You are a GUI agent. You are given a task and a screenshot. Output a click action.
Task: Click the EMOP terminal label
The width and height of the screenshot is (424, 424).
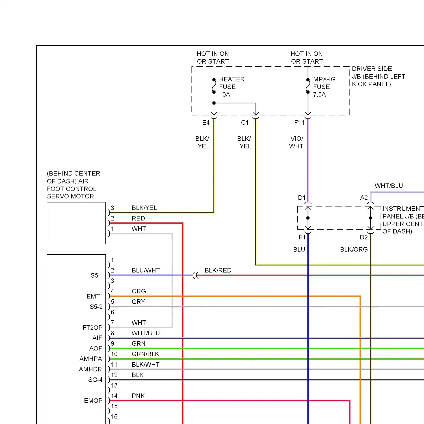(x=93, y=401)
